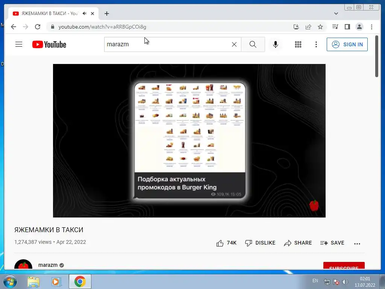Screen dimensions: 385x289
Task: Open Chrome profile avatar menu
Action: tap(359, 27)
